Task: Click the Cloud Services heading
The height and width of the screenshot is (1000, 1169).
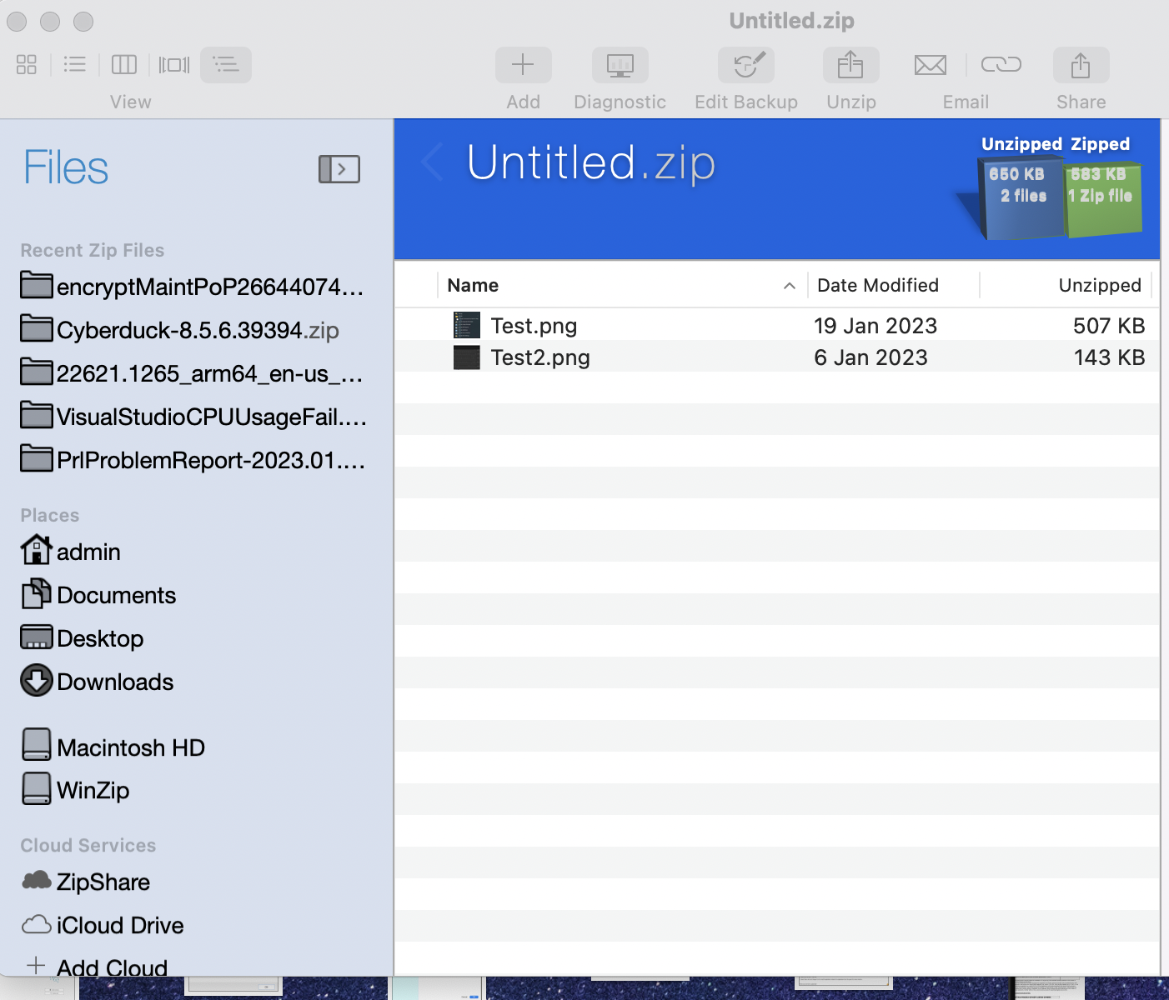Action: (88, 845)
